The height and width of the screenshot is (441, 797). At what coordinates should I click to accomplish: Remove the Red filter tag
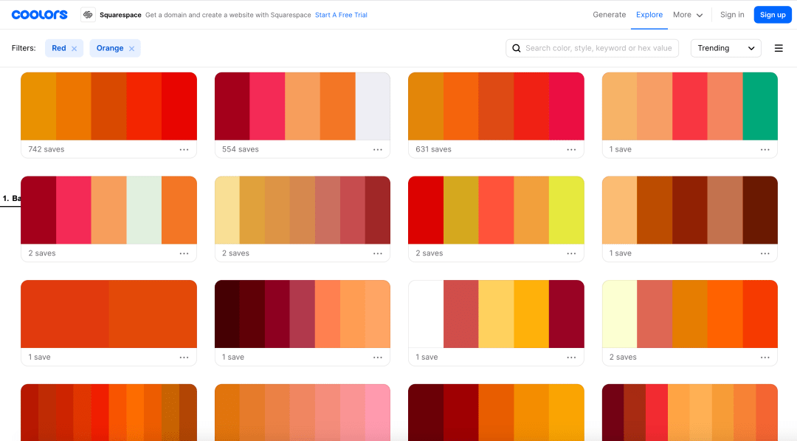click(74, 49)
